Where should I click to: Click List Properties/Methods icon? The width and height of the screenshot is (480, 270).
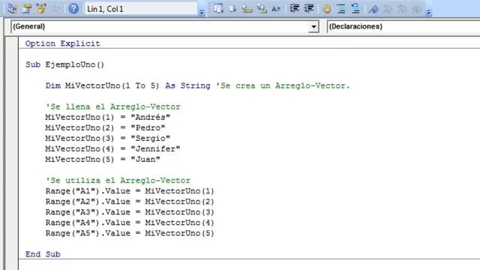(218, 8)
